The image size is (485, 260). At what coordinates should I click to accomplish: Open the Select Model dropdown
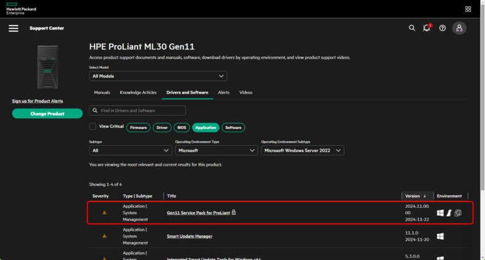coord(158,76)
